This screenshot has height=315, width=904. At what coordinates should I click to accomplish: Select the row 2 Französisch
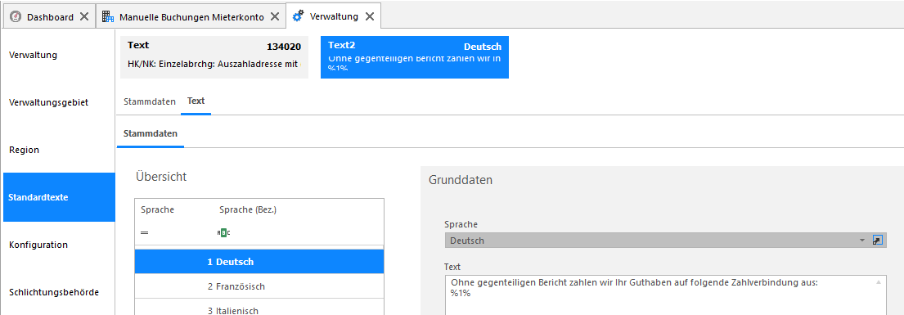tap(259, 286)
